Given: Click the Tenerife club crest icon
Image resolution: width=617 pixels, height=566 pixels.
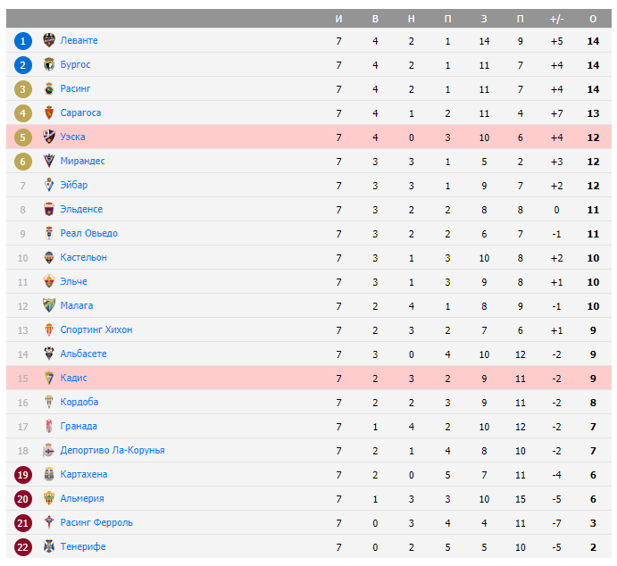Looking at the screenshot, I should click(x=49, y=546).
